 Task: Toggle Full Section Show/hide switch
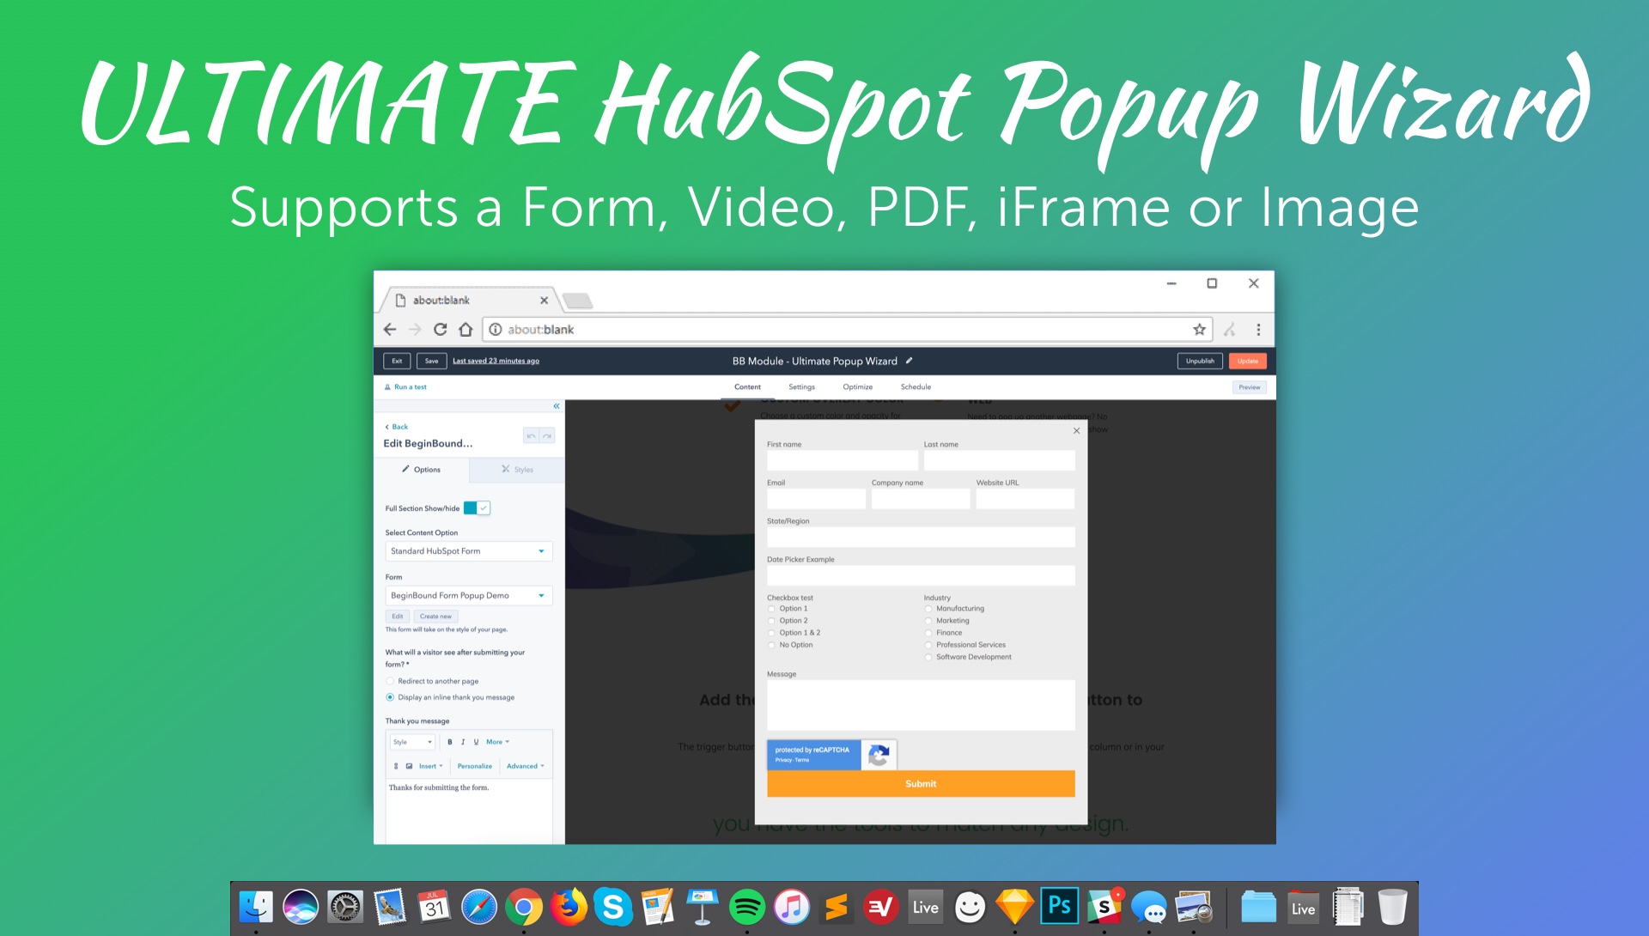477,508
